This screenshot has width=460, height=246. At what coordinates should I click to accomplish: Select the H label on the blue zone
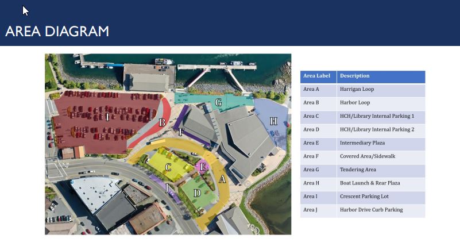pyautogui.click(x=273, y=121)
